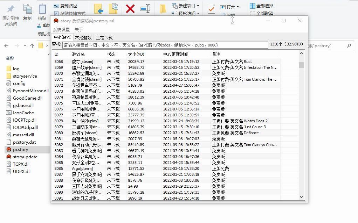The height and width of the screenshot is (223, 358).
Task: Click the Copy icon in Explorer ribbon
Action: (27, 9)
